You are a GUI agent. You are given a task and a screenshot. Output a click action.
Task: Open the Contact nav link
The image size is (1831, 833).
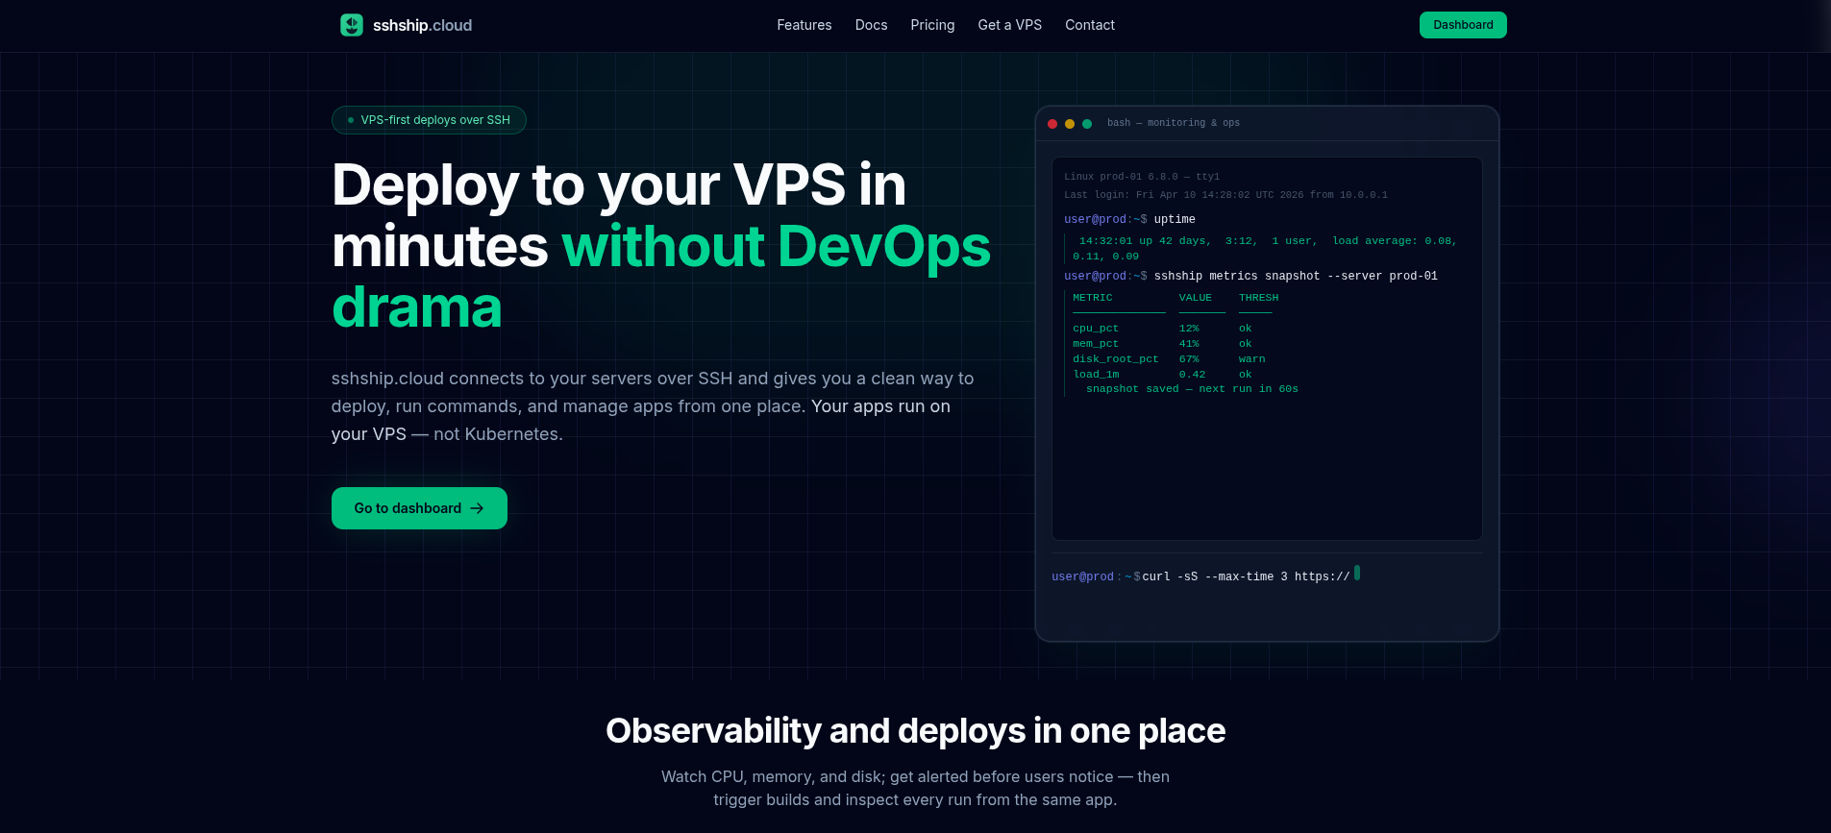1090,25
